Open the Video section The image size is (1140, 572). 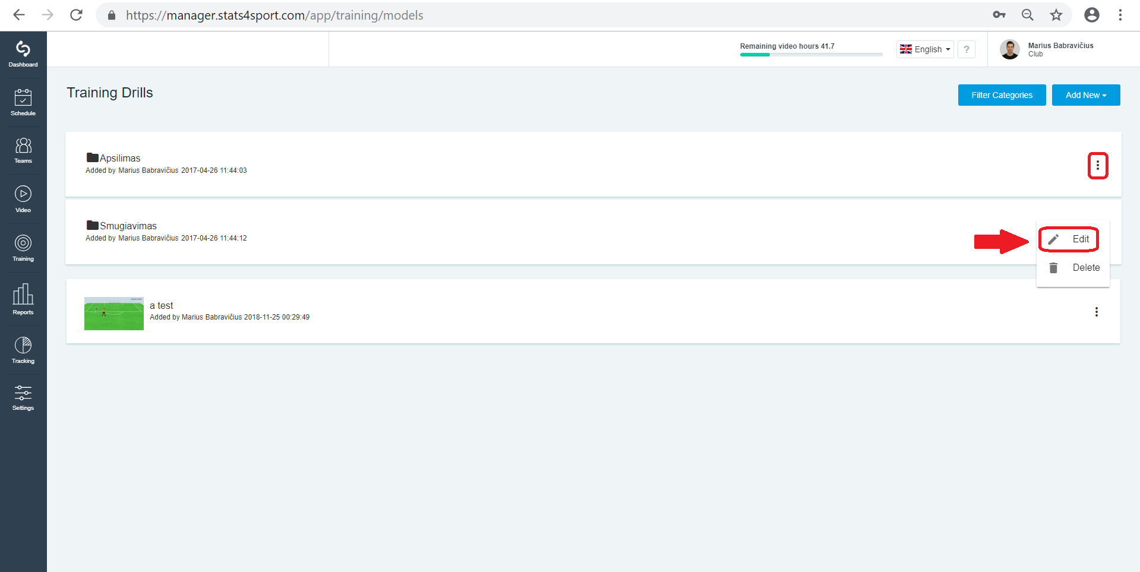[23, 199]
